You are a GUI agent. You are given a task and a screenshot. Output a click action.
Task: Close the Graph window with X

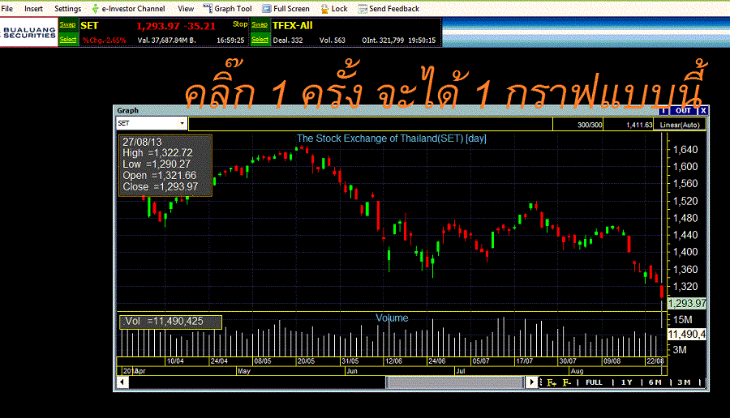(x=703, y=111)
